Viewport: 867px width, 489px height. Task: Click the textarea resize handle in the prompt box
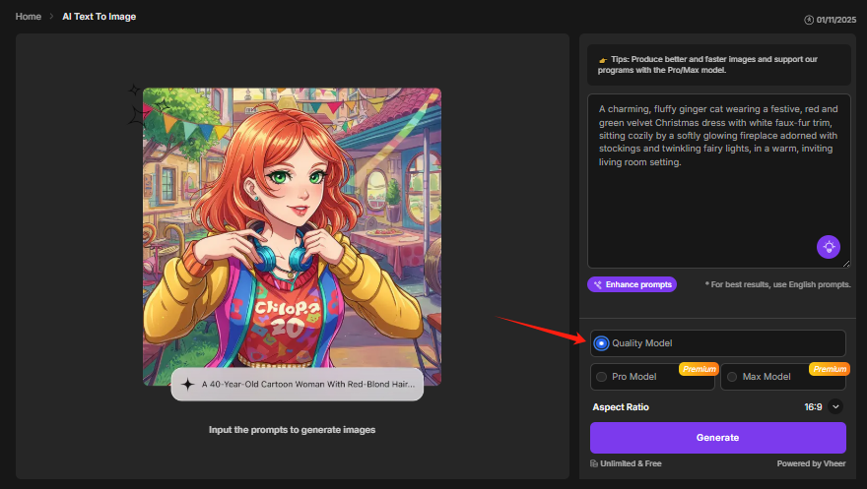click(845, 263)
